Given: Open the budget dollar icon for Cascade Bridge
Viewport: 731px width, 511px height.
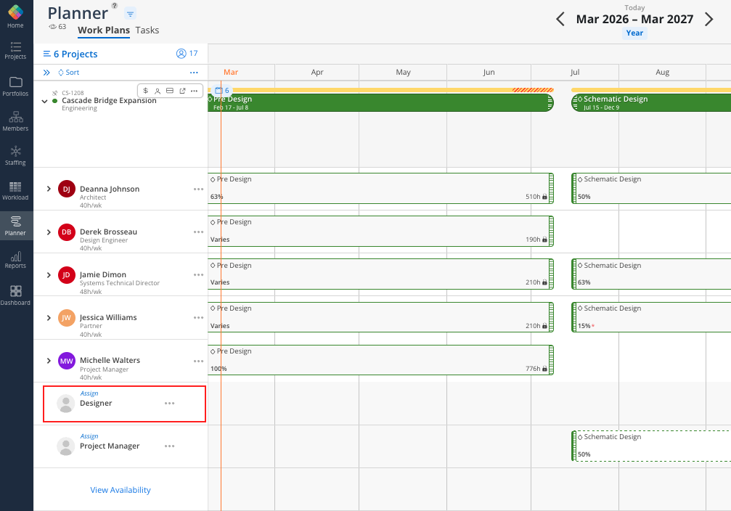Looking at the screenshot, I should (145, 91).
